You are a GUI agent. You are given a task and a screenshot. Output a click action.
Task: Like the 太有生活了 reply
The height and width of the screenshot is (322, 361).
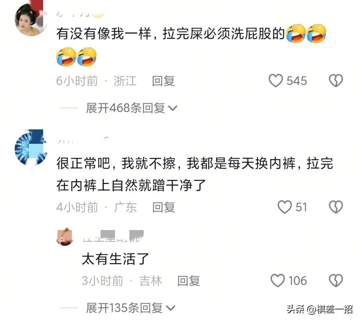(x=277, y=281)
